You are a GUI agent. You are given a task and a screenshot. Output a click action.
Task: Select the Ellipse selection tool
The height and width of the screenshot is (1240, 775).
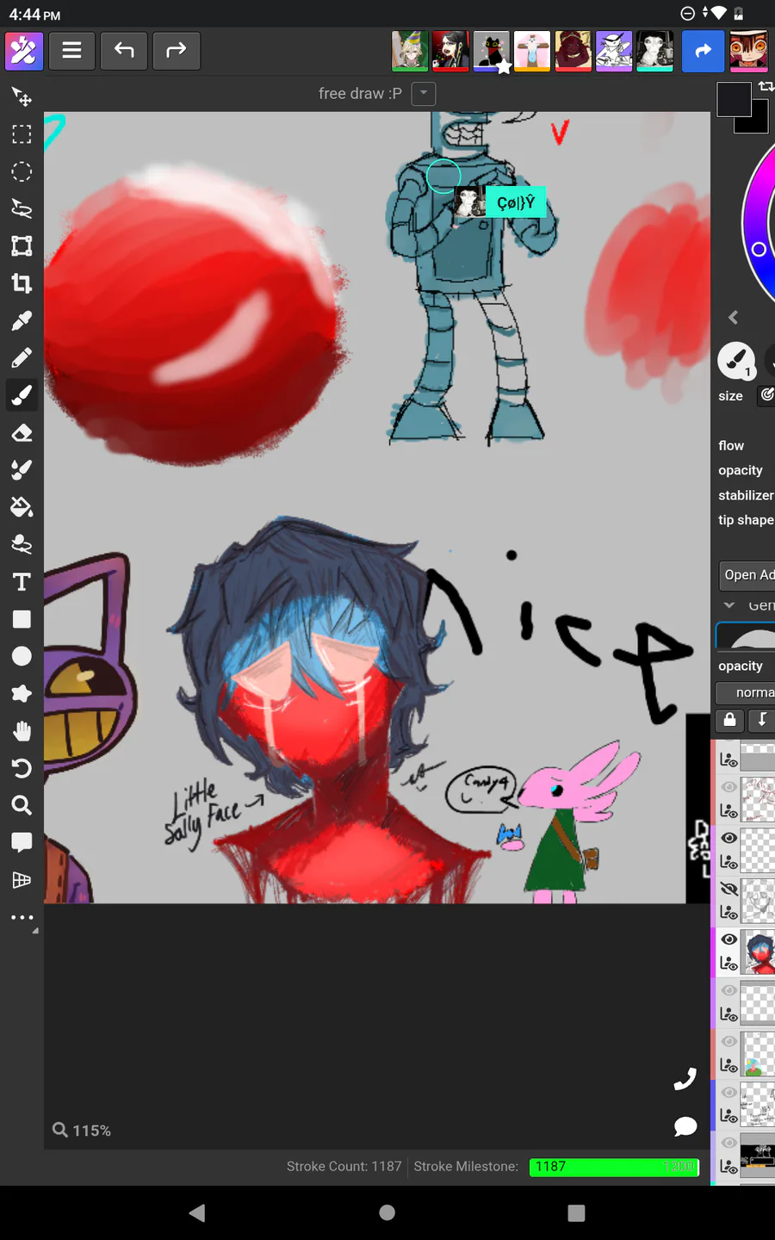[22, 171]
